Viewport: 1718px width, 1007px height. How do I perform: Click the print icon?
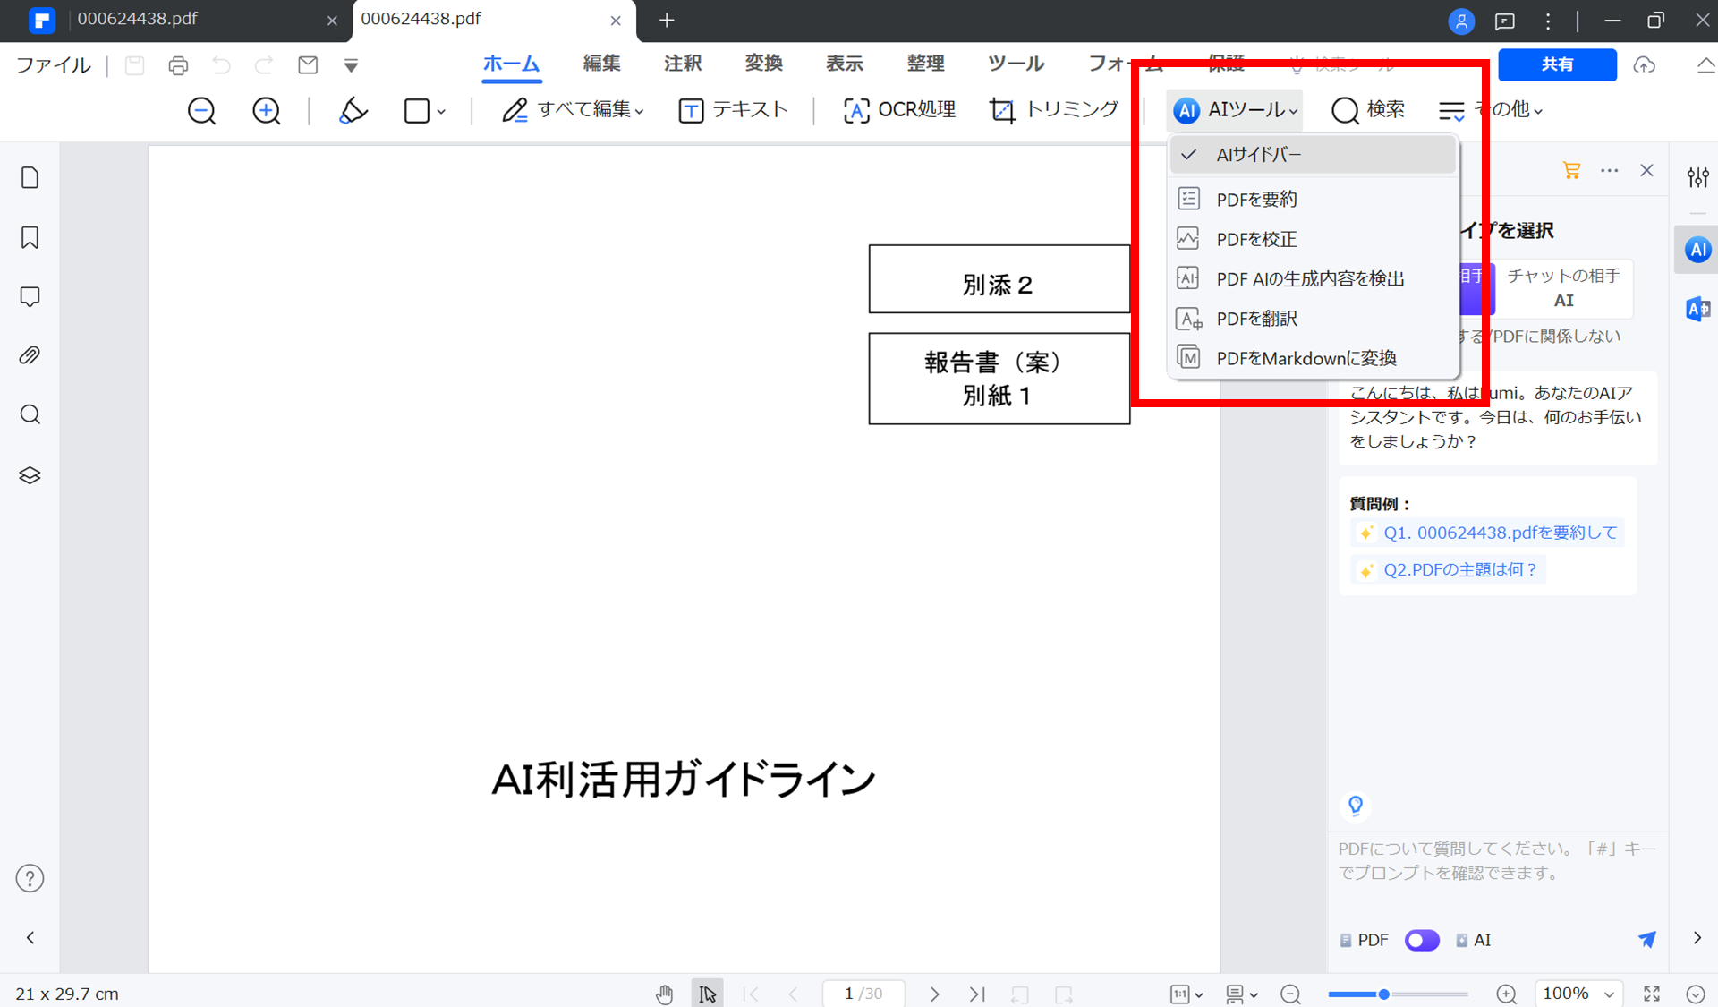[x=178, y=65]
